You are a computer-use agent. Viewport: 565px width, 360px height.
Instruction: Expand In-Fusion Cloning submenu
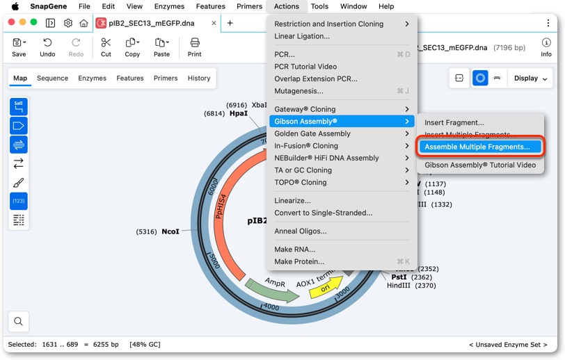[x=342, y=146]
